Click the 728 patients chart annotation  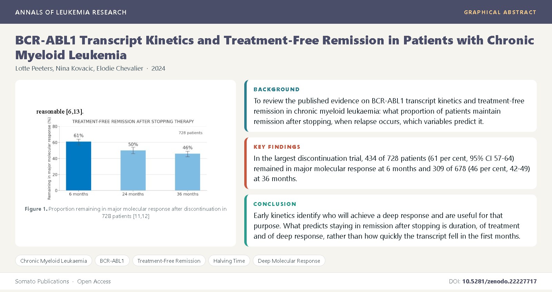coord(190,133)
